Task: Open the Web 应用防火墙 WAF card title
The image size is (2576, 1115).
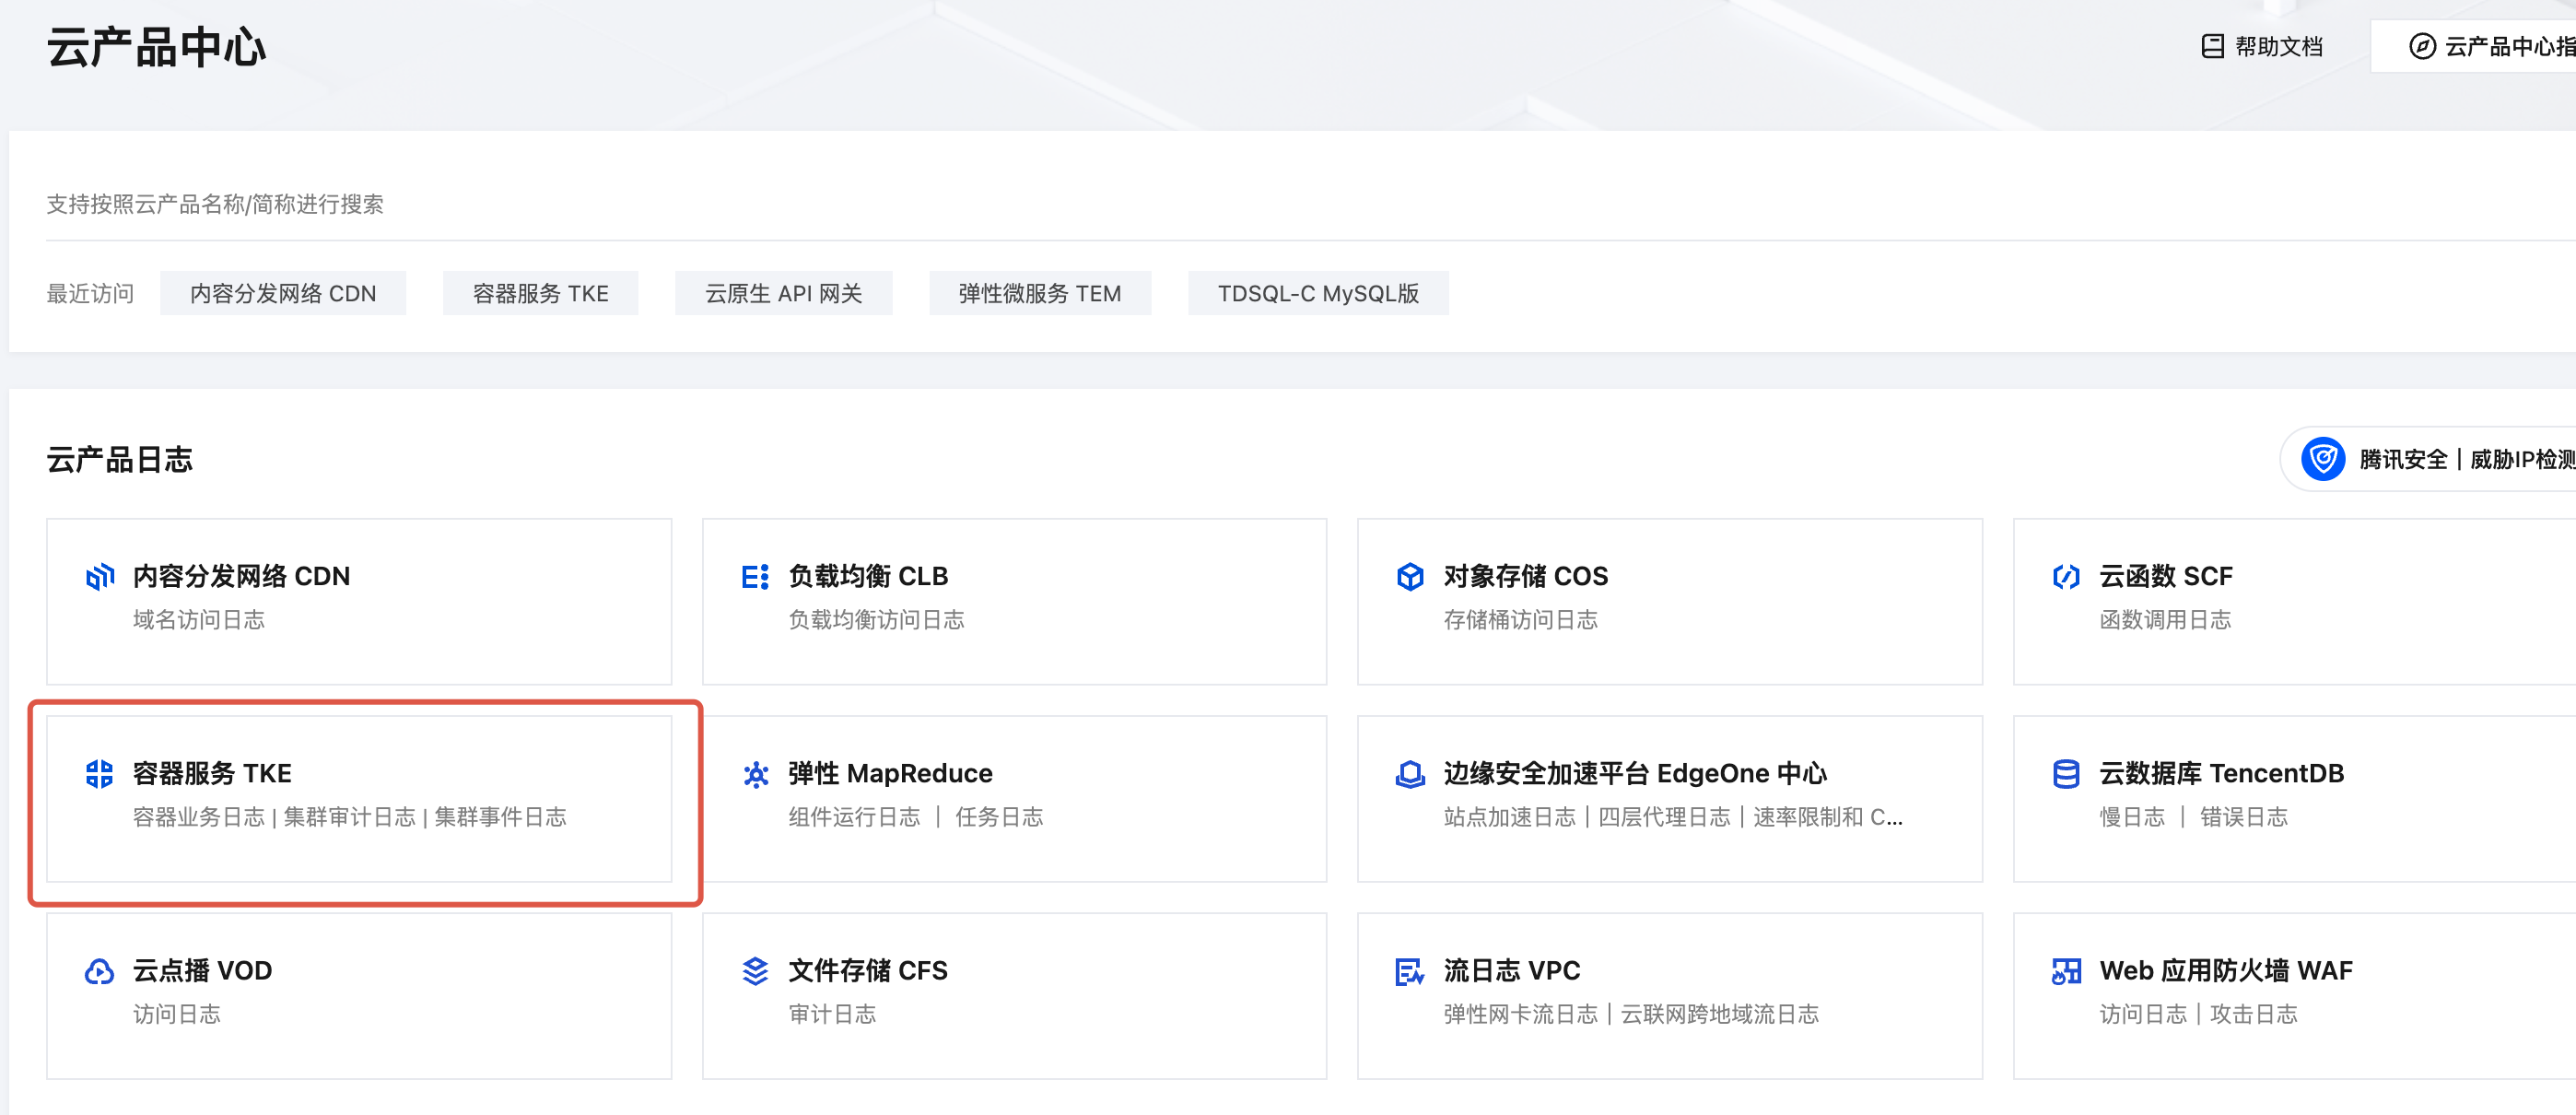Action: (x=2225, y=970)
